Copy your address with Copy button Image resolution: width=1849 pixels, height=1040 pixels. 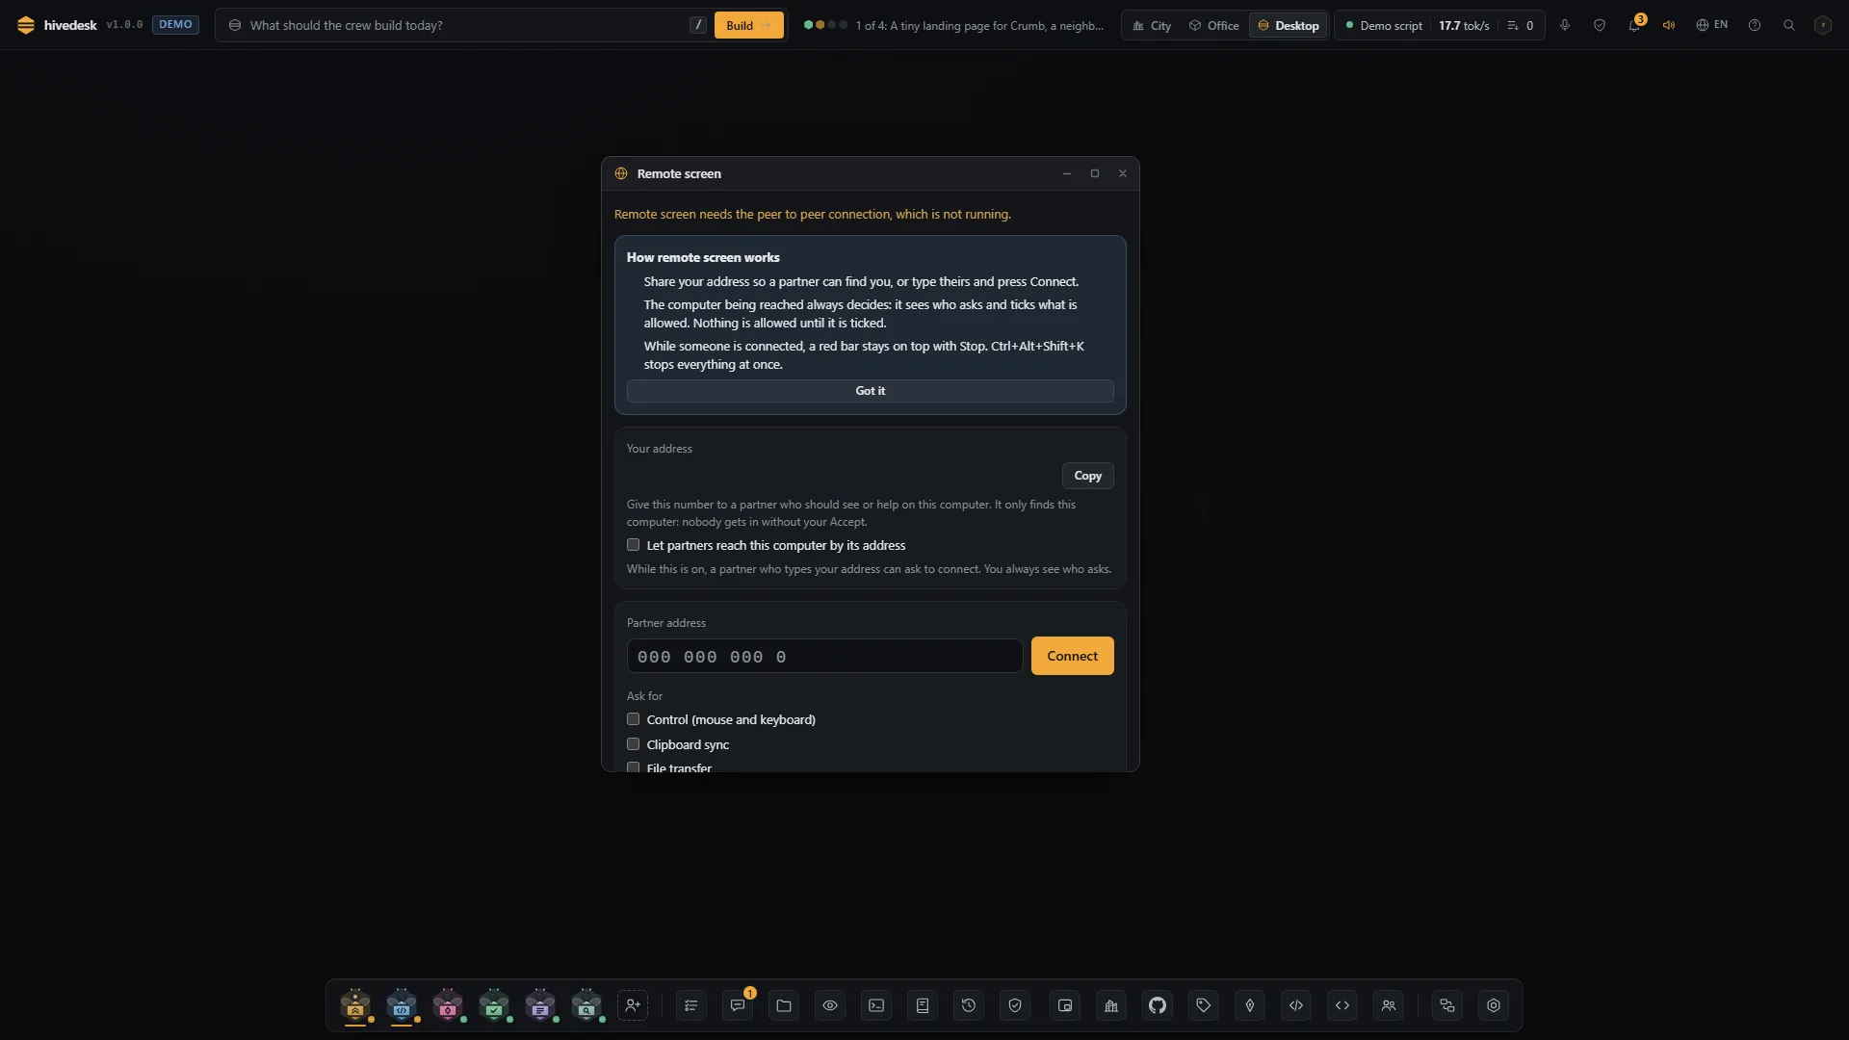(x=1088, y=476)
